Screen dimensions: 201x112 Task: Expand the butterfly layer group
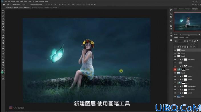click(x=178, y=53)
